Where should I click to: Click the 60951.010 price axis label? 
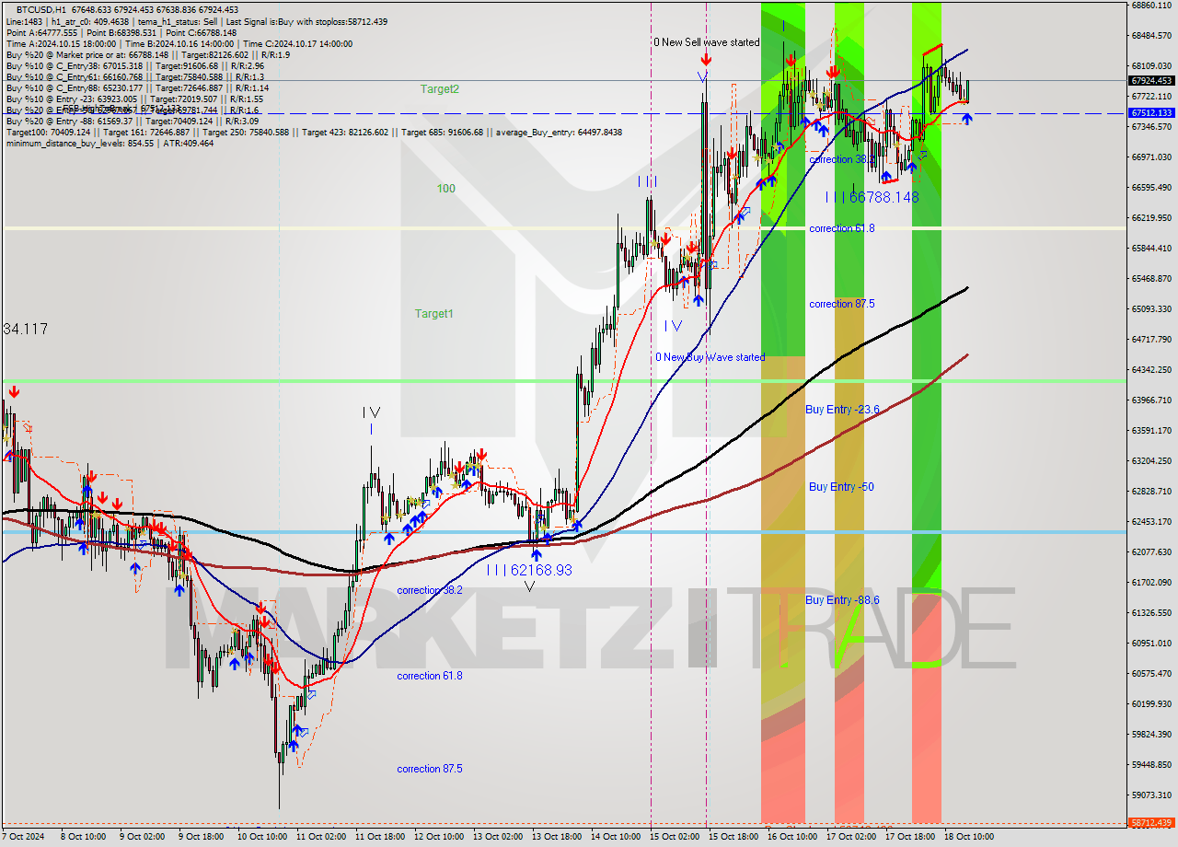(1152, 644)
